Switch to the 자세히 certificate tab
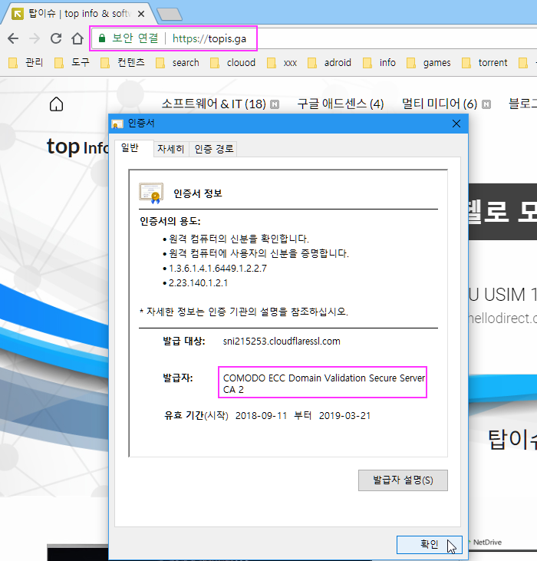537x561 pixels. click(171, 149)
